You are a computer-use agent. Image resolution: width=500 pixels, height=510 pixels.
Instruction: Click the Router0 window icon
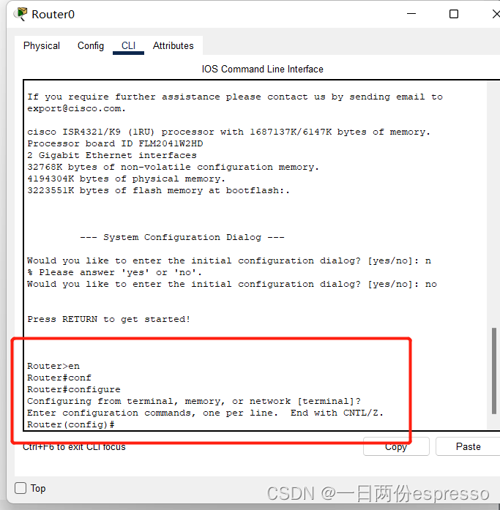[20, 15]
